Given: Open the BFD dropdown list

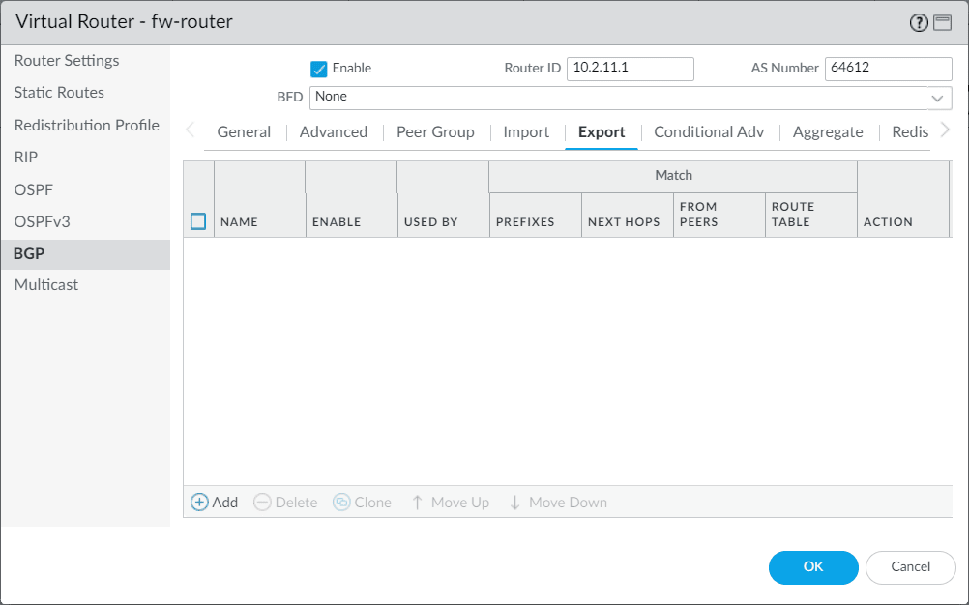Looking at the screenshot, I should (937, 98).
